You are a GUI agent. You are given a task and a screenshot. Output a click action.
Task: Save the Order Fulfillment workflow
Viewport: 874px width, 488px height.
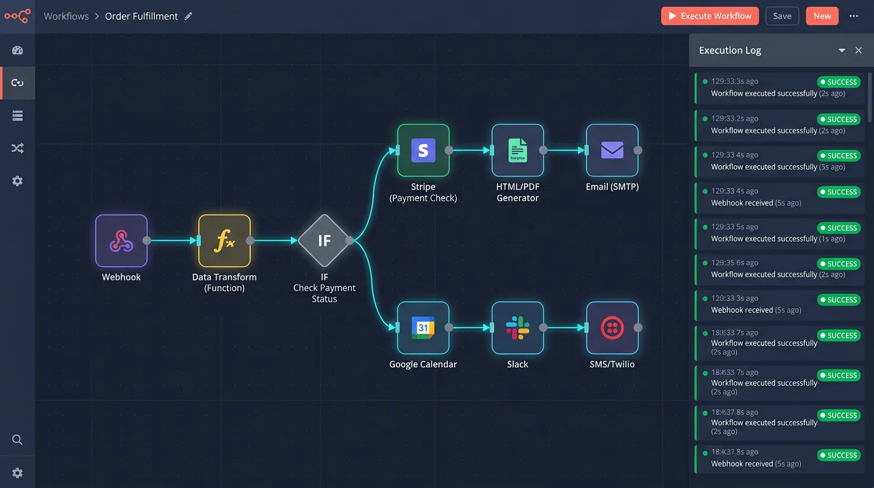[782, 16]
